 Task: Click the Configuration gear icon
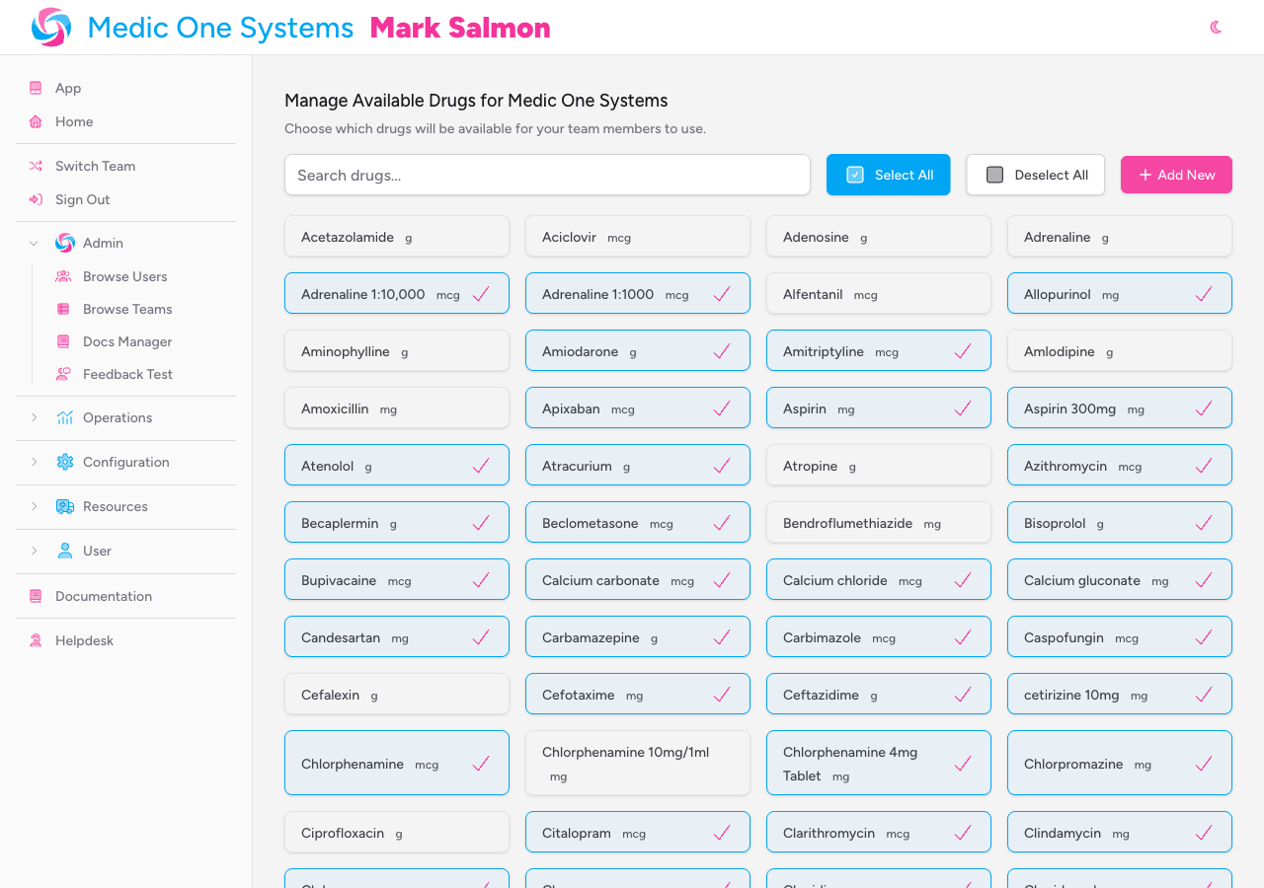(65, 462)
